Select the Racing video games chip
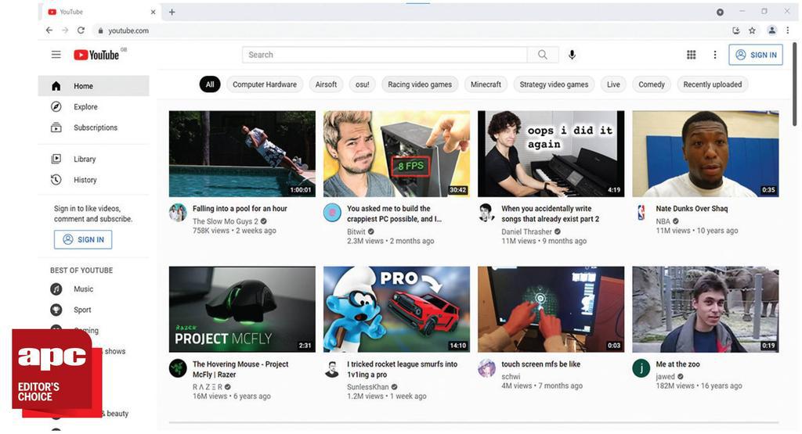 coord(420,84)
